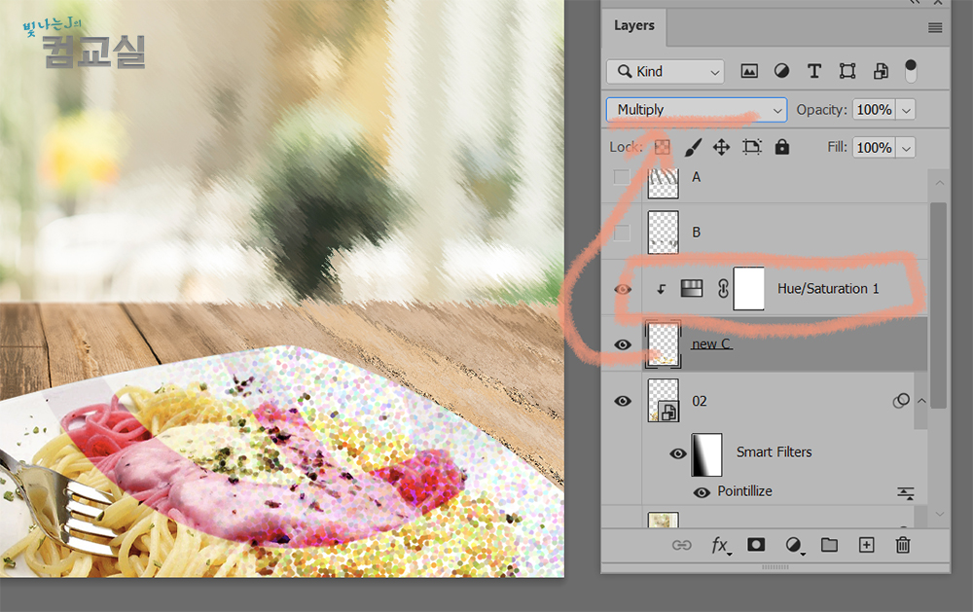The image size is (973, 612).
Task: Show hidden layer B
Action: (621, 233)
